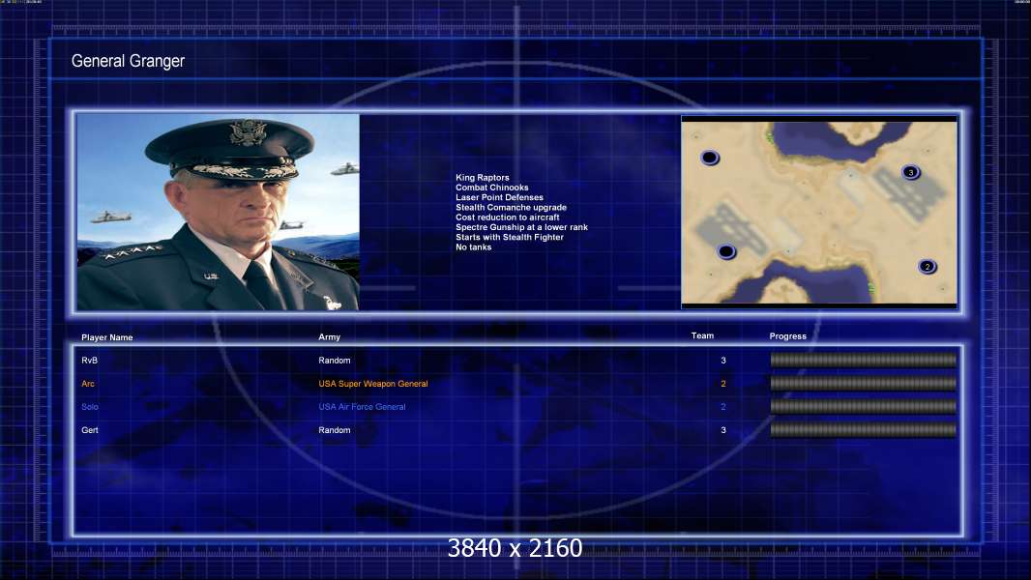
Task: Click the 'Army' column header
Action: [x=330, y=337]
